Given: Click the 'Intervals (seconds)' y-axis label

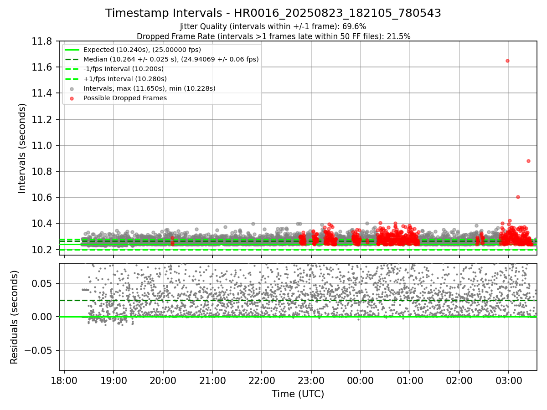Looking at the screenshot, I should click(22, 148).
